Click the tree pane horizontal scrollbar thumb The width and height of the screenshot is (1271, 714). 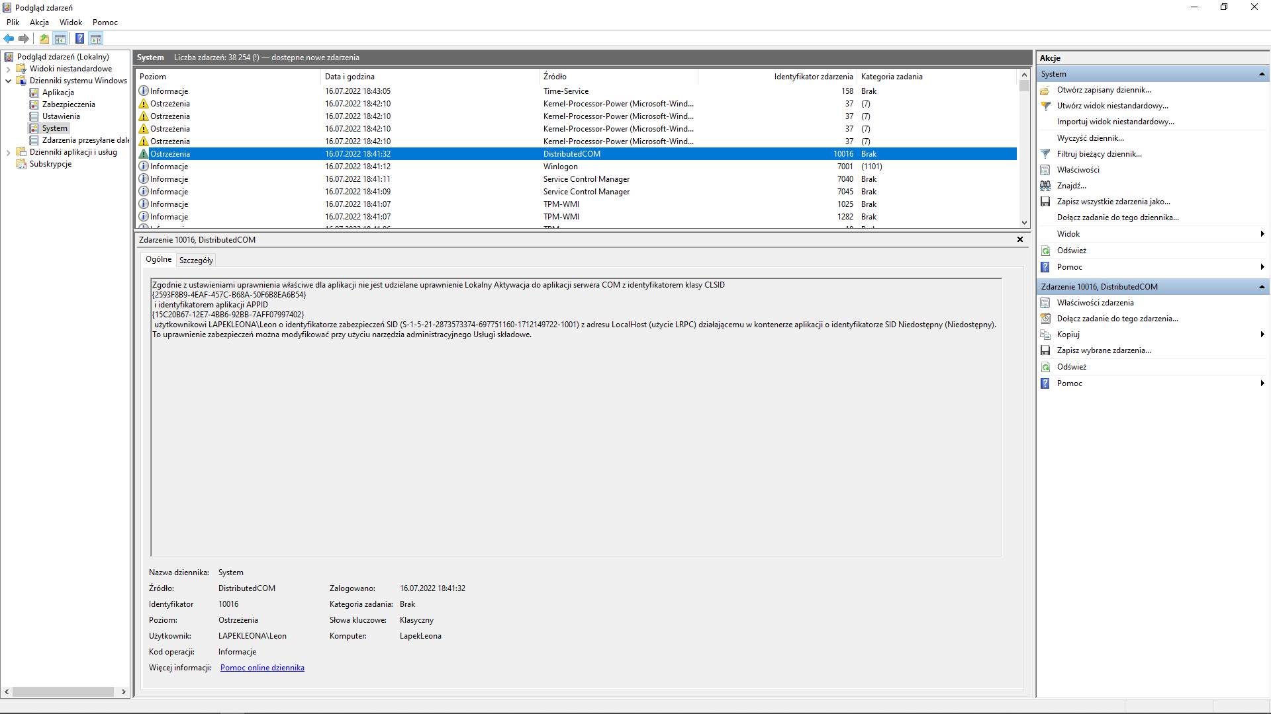pos(63,692)
